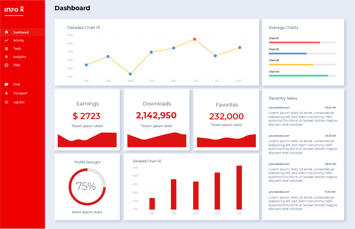Click the 05.30 AM news timestamp
Image resolution: width=355 pixels, height=229 pixels.
[330, 108]
